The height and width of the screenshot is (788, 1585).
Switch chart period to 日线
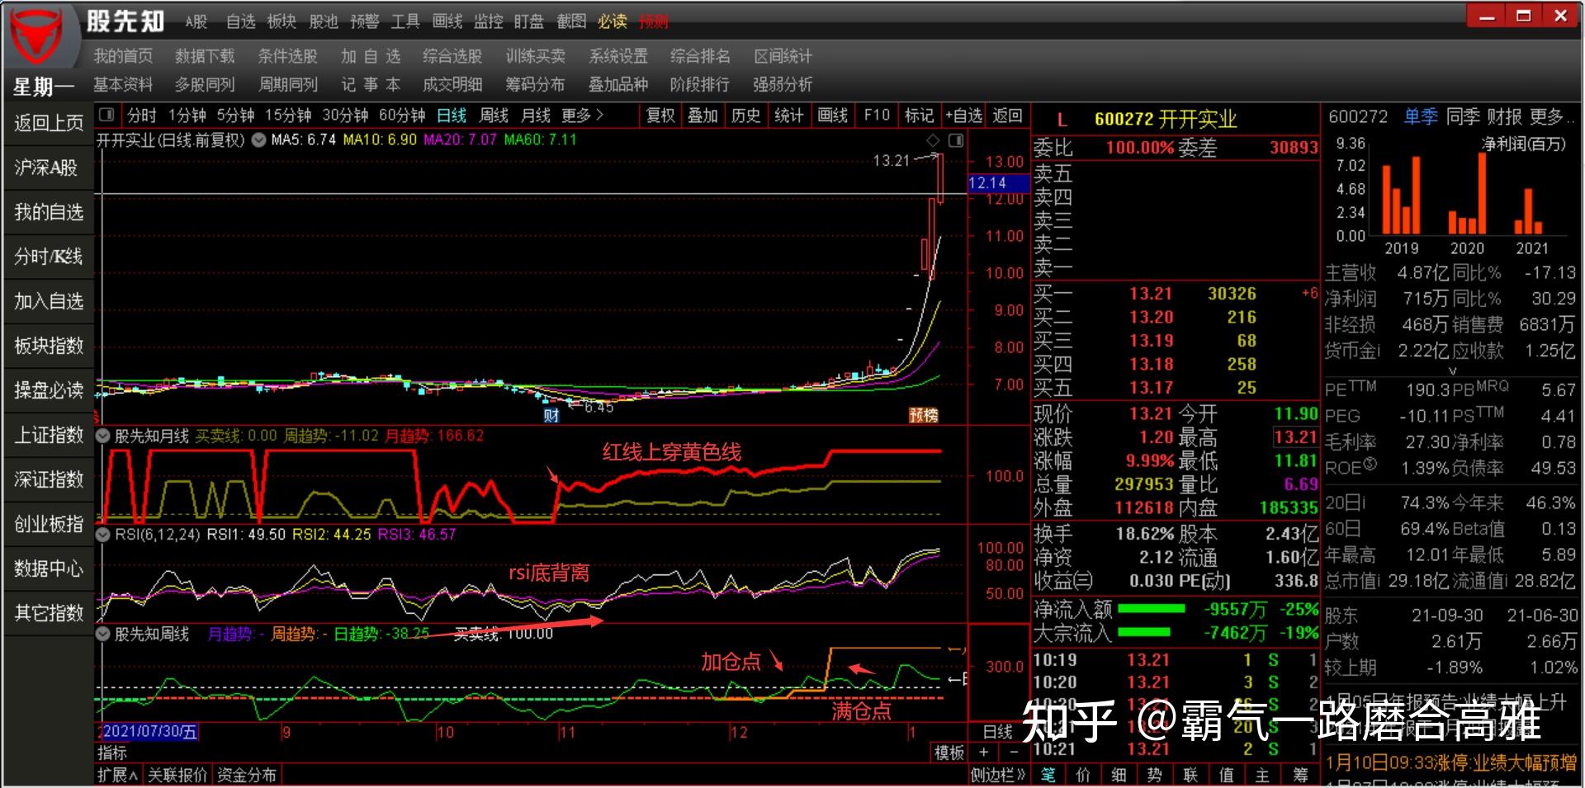click(x=452, y=116)
